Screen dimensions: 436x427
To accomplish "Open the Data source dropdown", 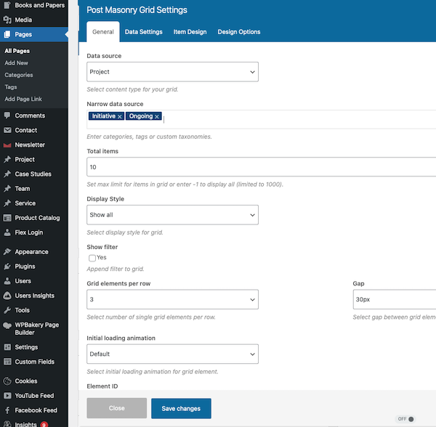I will 172,72.
